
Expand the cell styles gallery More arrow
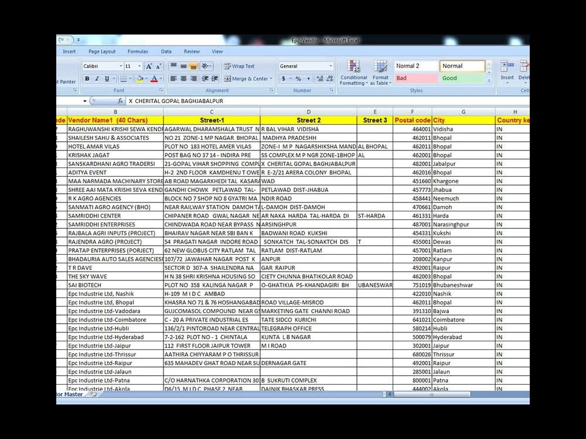point(489,80)
